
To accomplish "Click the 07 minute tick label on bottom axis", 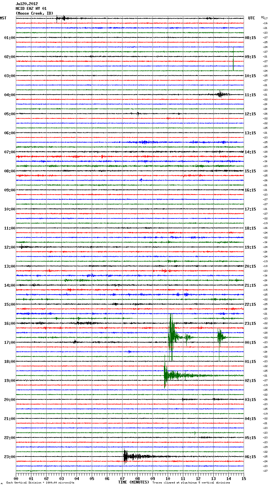I will (x=122, y=478).
